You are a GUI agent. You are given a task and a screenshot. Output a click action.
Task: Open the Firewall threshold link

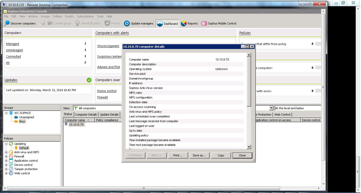tap(103, 97)
